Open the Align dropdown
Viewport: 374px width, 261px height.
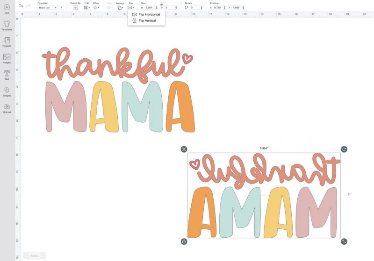coord(110,7)
